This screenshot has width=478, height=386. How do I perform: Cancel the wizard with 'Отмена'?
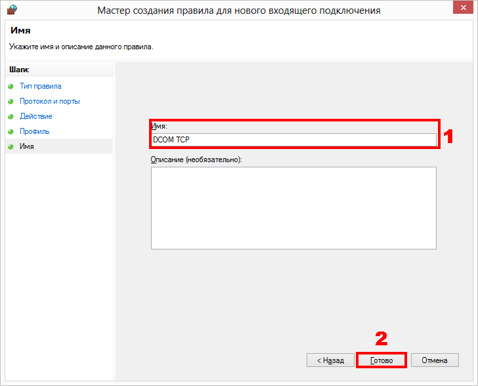(435, 360)
